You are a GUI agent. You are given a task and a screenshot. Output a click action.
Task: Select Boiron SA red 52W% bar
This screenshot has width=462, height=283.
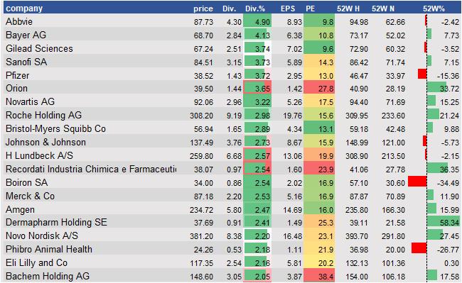coord(417,182)
